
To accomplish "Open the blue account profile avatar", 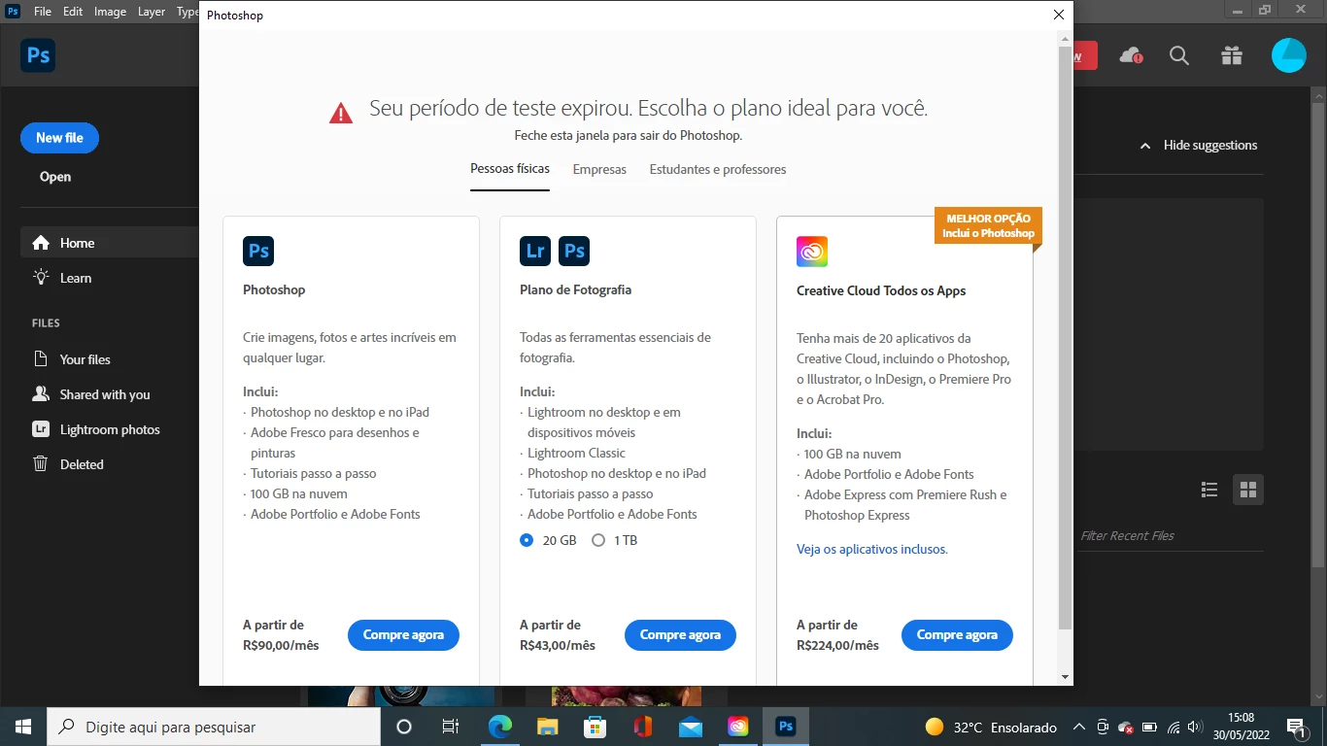I will pos(1289,55).
